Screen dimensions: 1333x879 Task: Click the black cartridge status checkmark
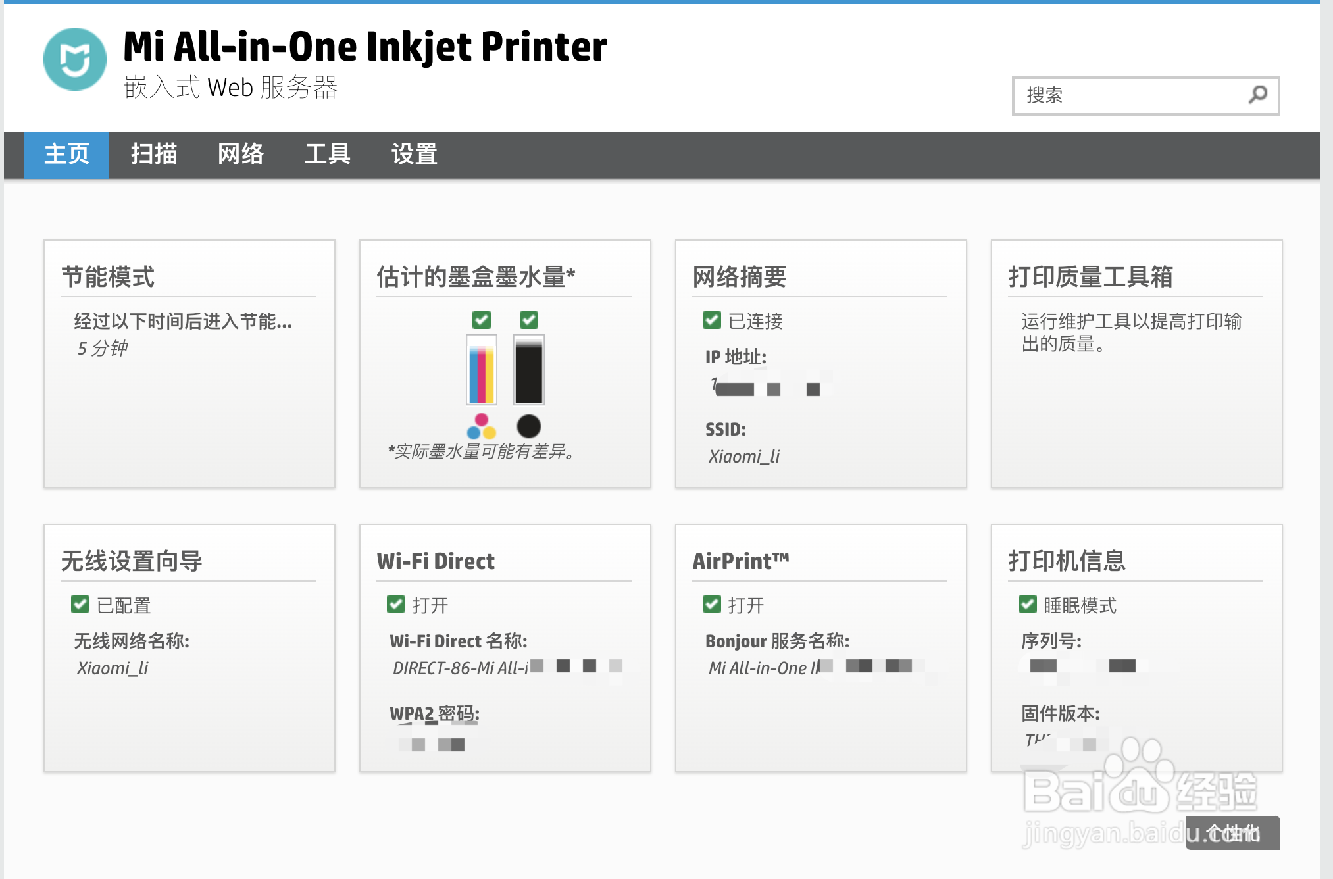(x=529, y=320)
